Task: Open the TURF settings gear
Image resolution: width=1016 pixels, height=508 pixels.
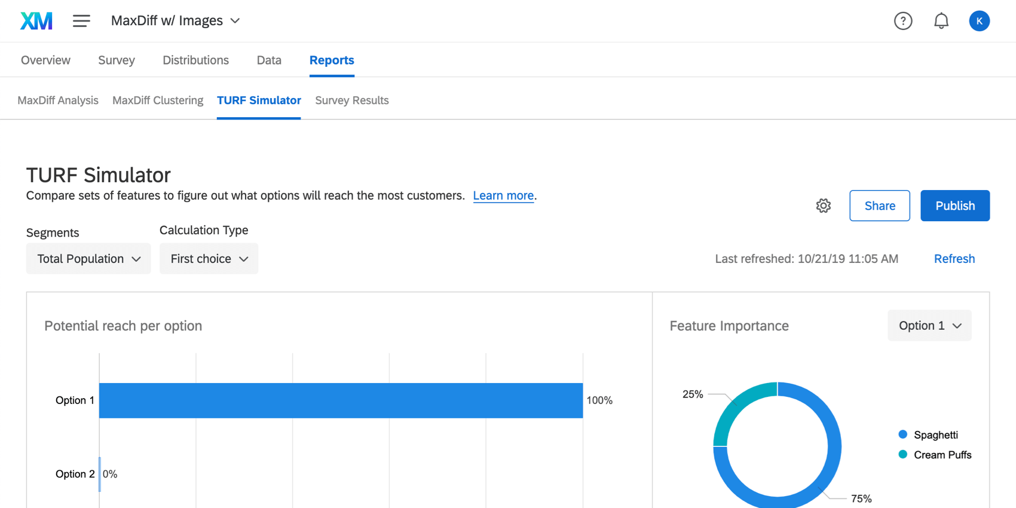Action: [x=823, y=206]
